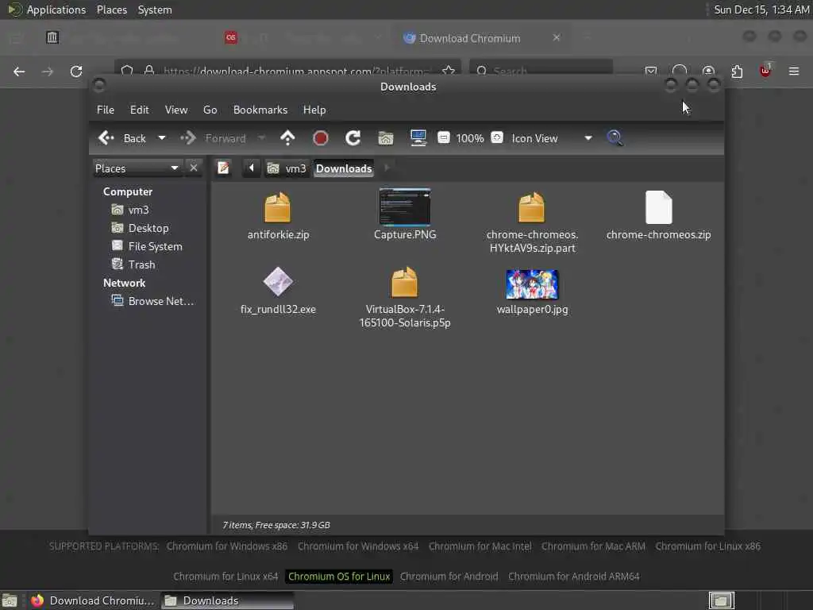Click the path bar right scroll arrow
Screen dimensions: 813x610
tap(387, 168)
